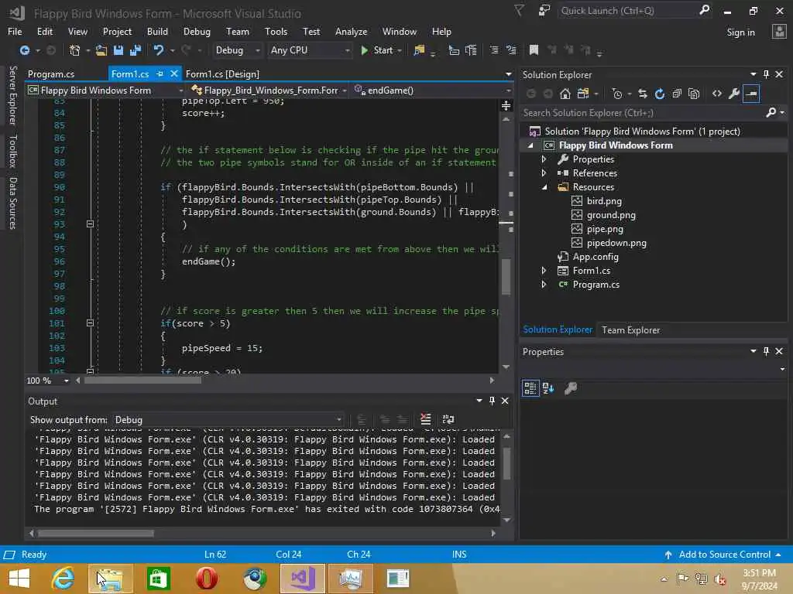Open the Server Explorer side tab

pos(12,95)
